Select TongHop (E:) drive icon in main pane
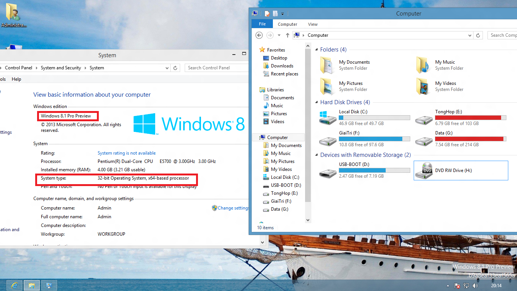This screenshot has width=517, height=291. coord(424,120)
